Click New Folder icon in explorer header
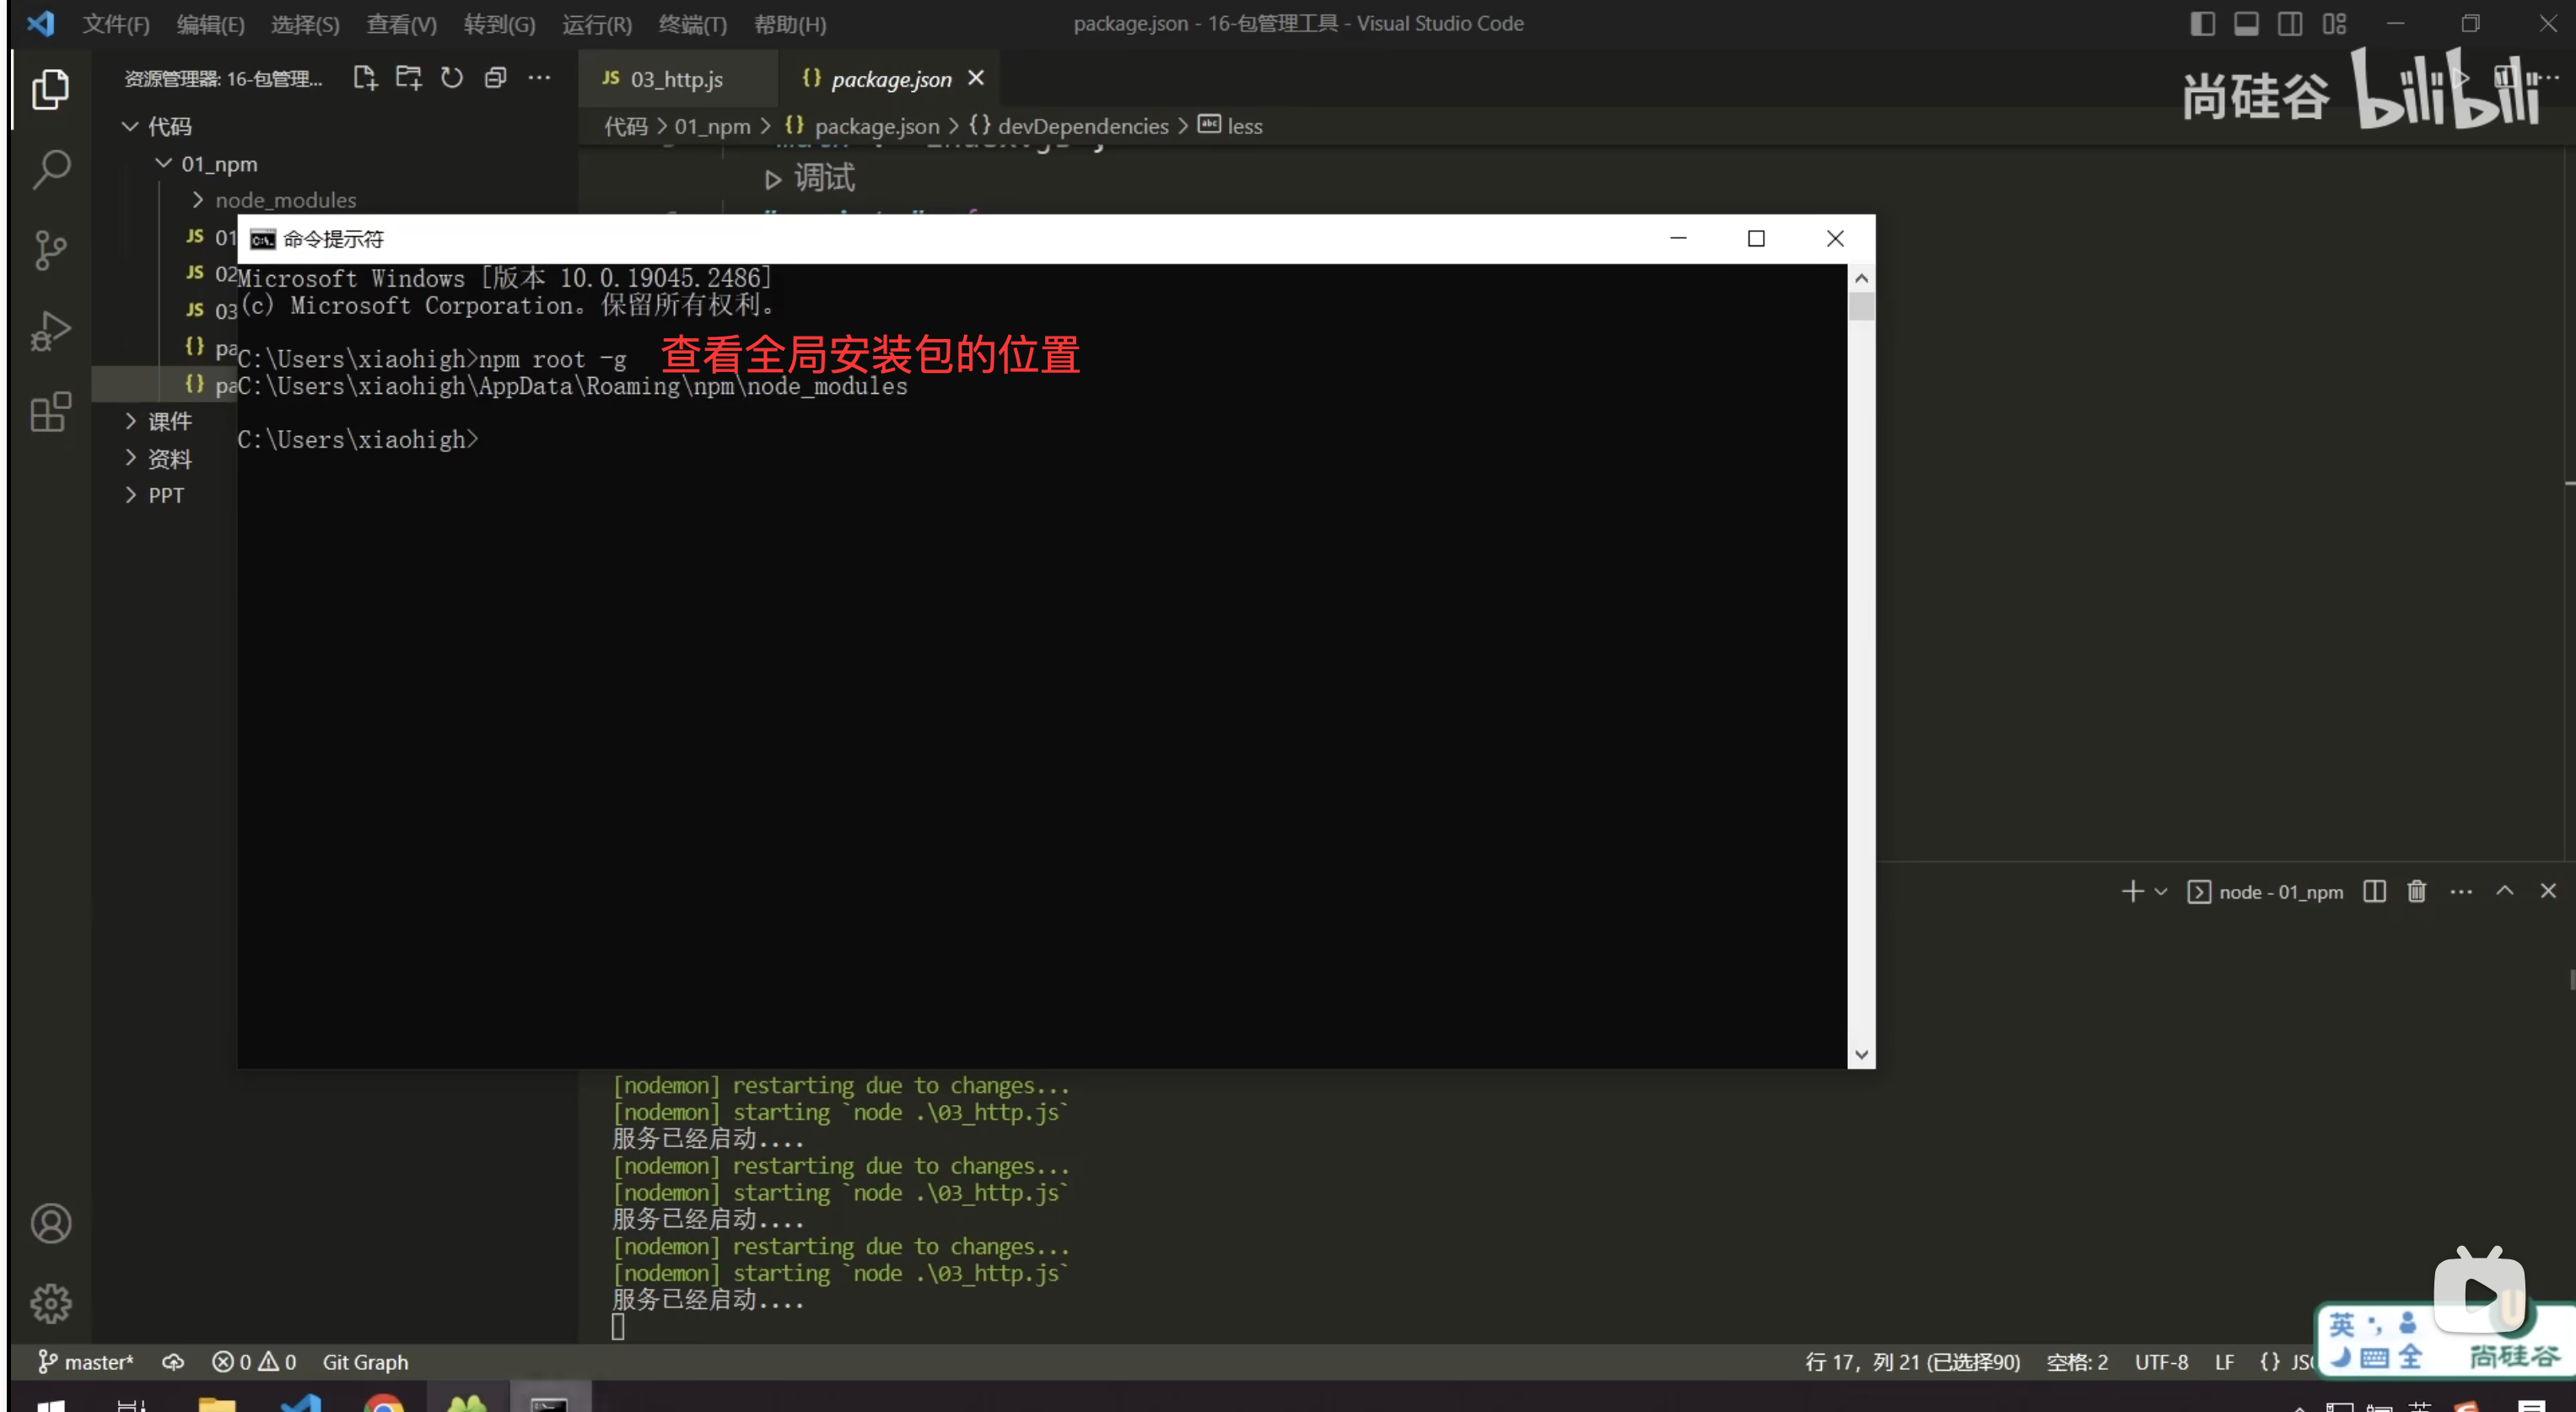 click(x=408, y=78)
